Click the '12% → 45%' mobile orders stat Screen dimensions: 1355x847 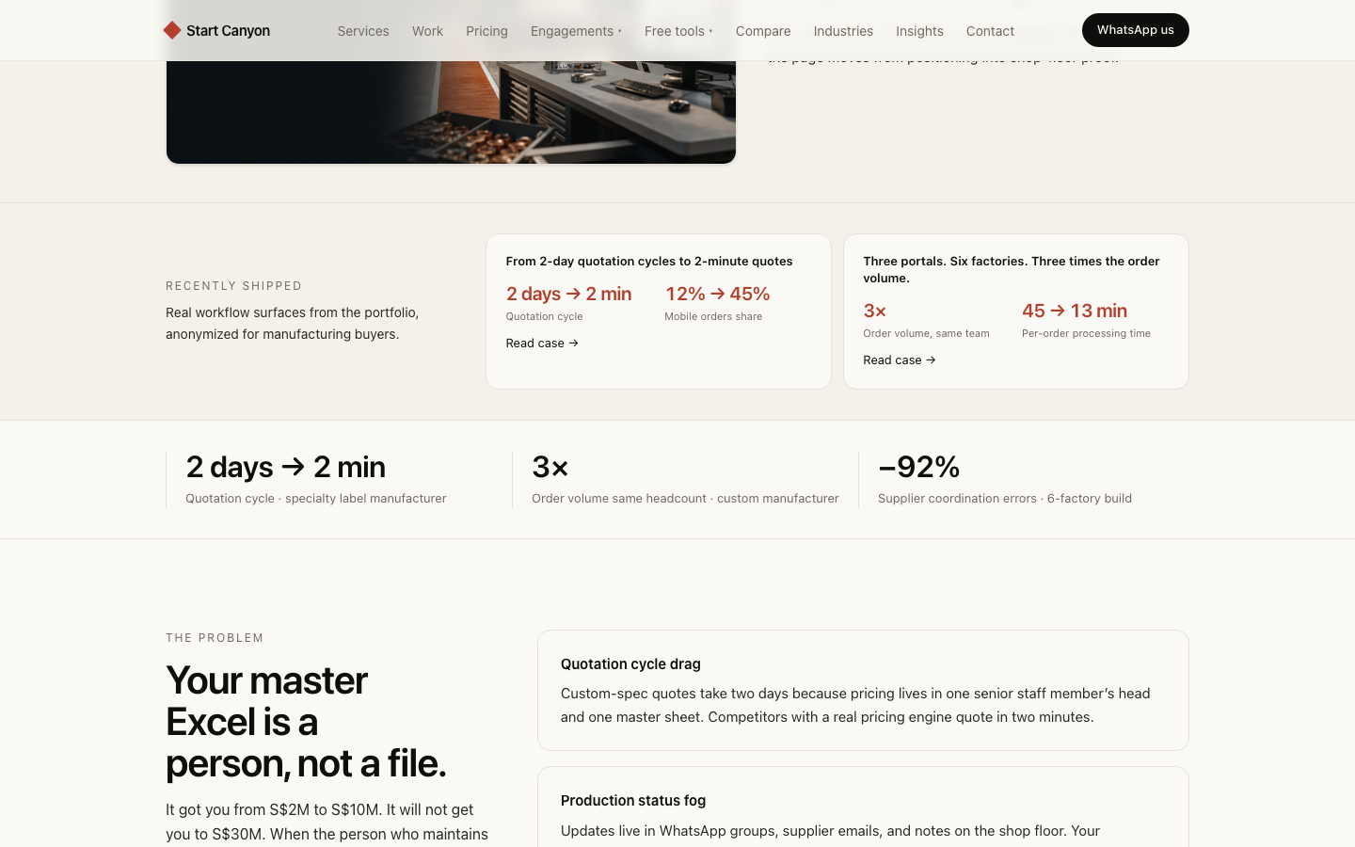(717, 294)
